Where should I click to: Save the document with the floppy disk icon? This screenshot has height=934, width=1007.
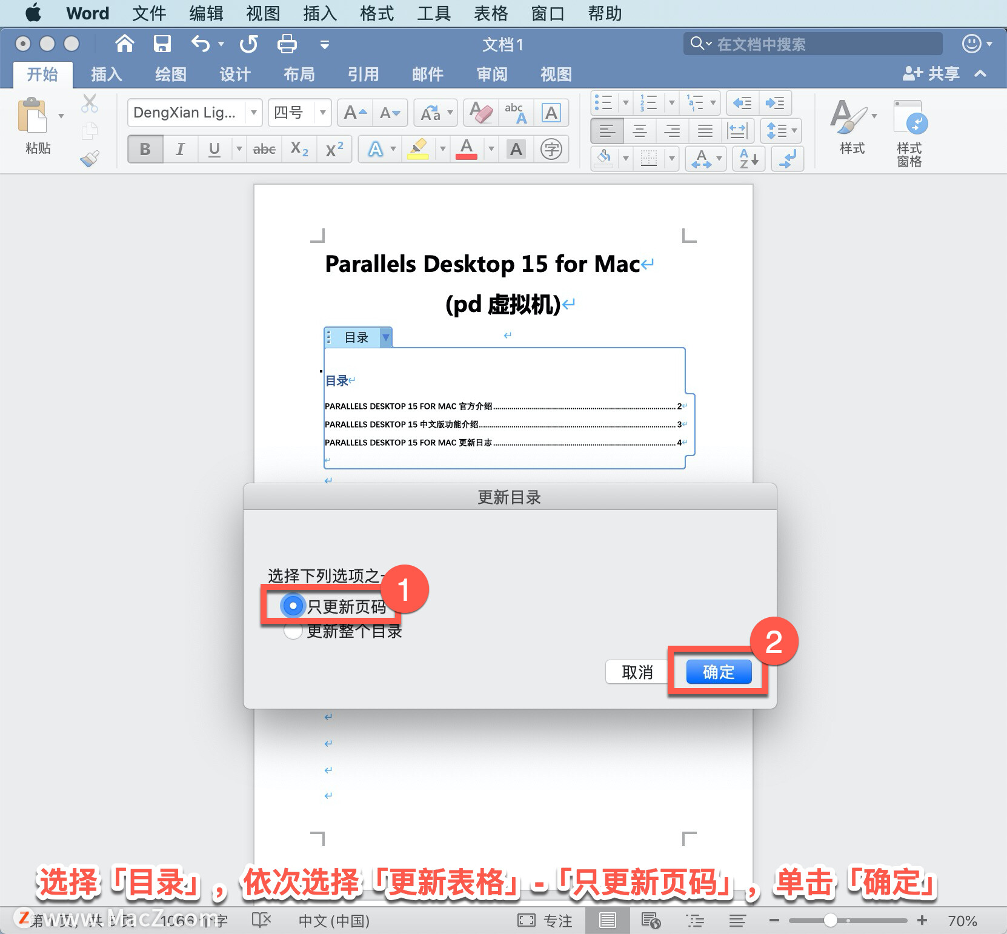pyautogui.click(x=162, y=44)
